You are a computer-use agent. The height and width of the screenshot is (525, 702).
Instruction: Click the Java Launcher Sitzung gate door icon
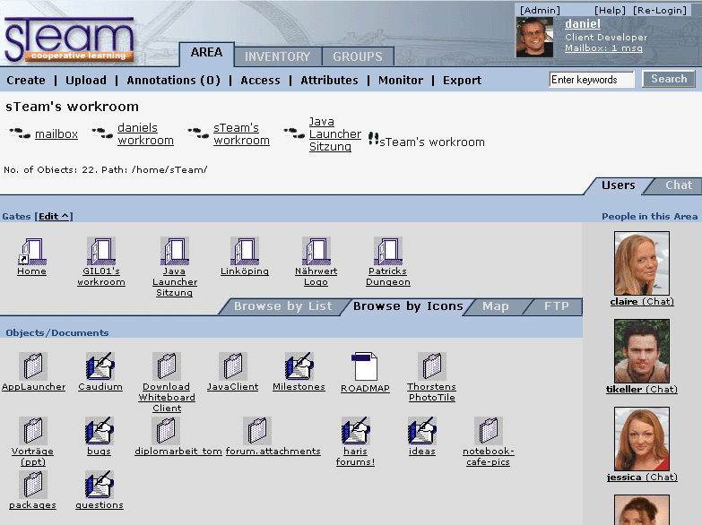(175, 251)
